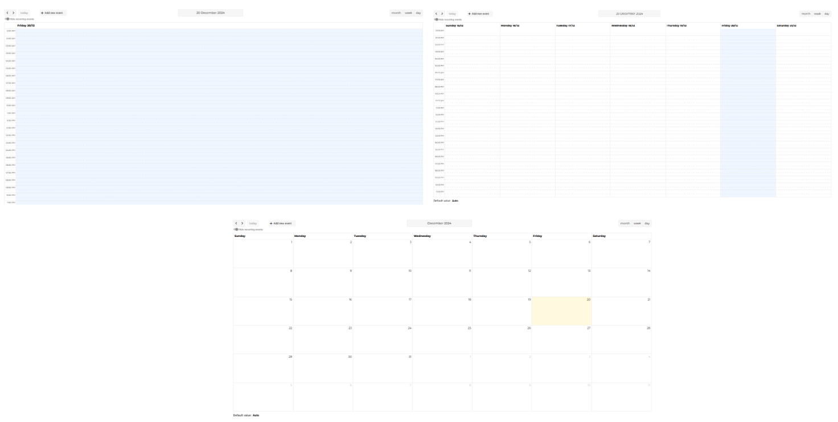Enable Hide recurring events in the week view
This screenshot has width=838, height=422.
[x=436, y=19]
